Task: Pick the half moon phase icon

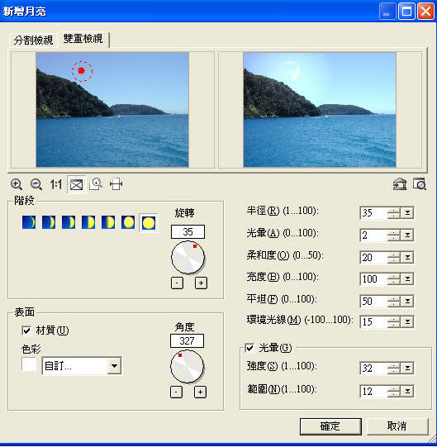Action: click(88, 222)
